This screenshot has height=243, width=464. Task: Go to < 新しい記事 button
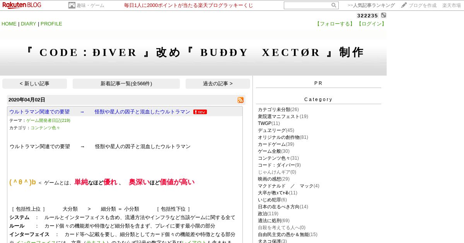(34, 84)
